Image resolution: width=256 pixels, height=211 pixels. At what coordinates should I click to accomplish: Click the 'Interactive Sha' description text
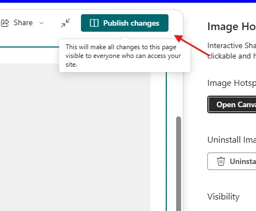point(231,45)
